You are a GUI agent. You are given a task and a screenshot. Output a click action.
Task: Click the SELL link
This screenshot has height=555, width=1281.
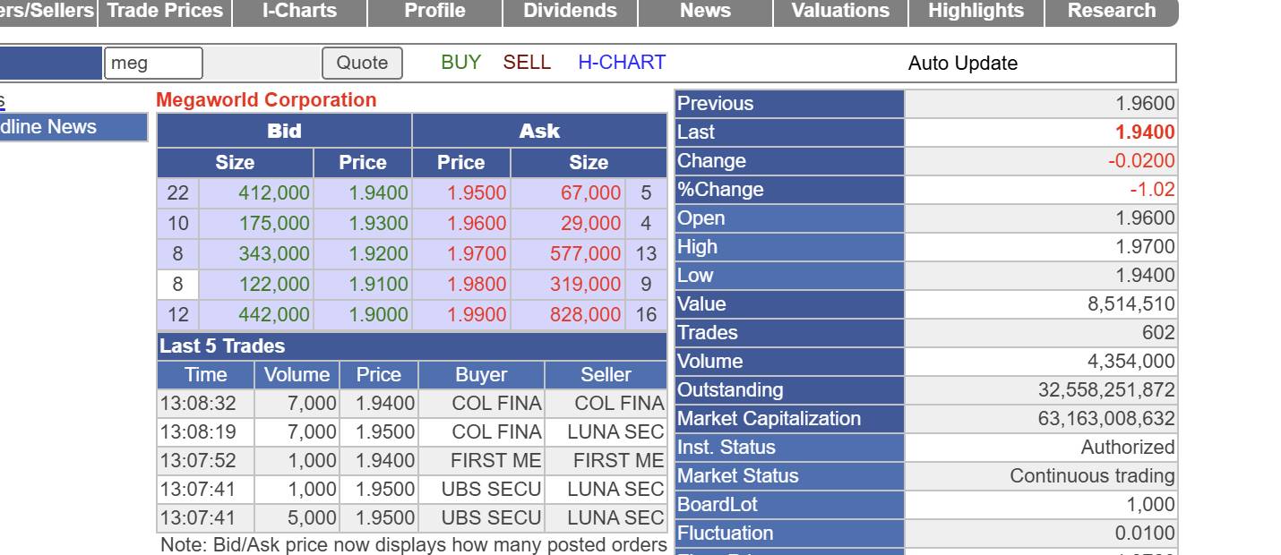pyautogui.click(x=527, y=63)
